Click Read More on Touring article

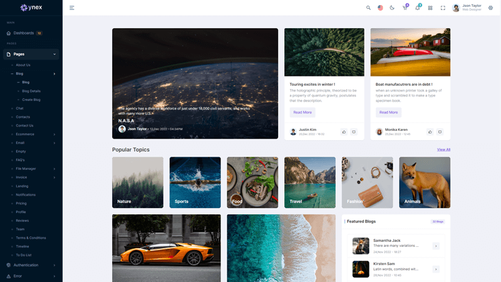coord(302,112)
